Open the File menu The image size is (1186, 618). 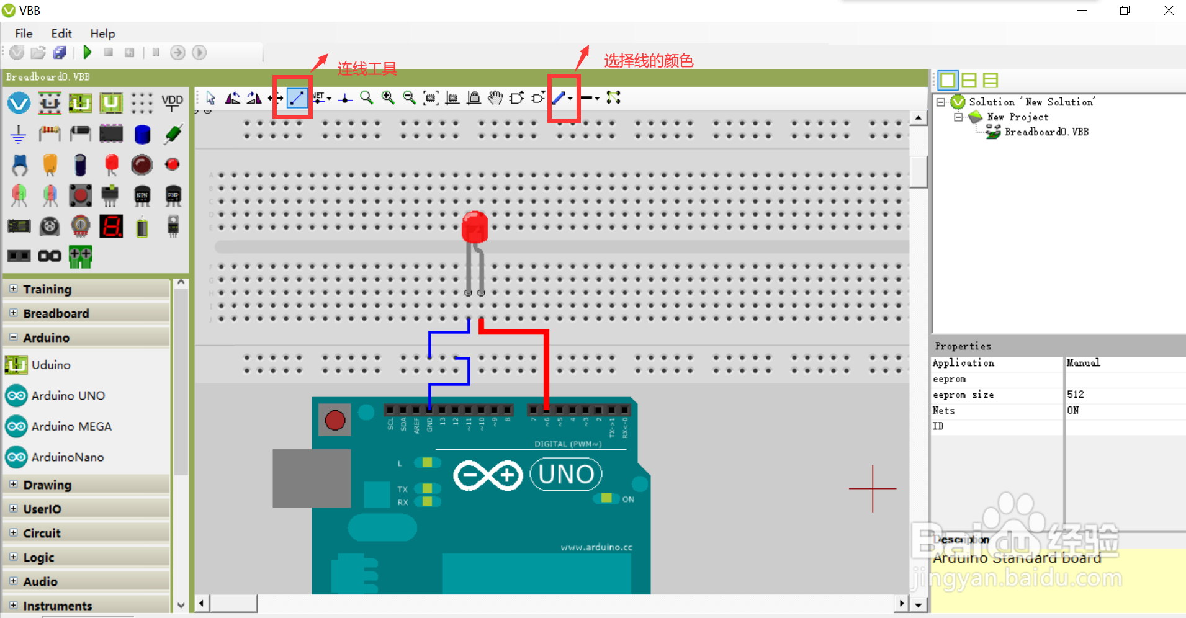tap(24, 34)
